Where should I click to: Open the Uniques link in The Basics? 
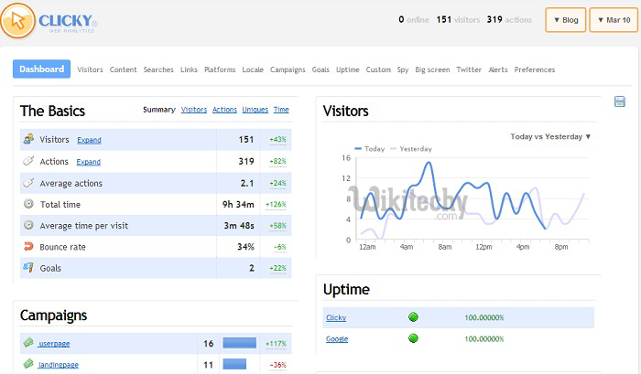click(x=255, y=110)
